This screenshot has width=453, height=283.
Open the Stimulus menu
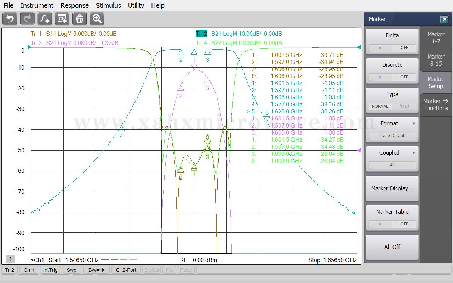coord(108,5)
